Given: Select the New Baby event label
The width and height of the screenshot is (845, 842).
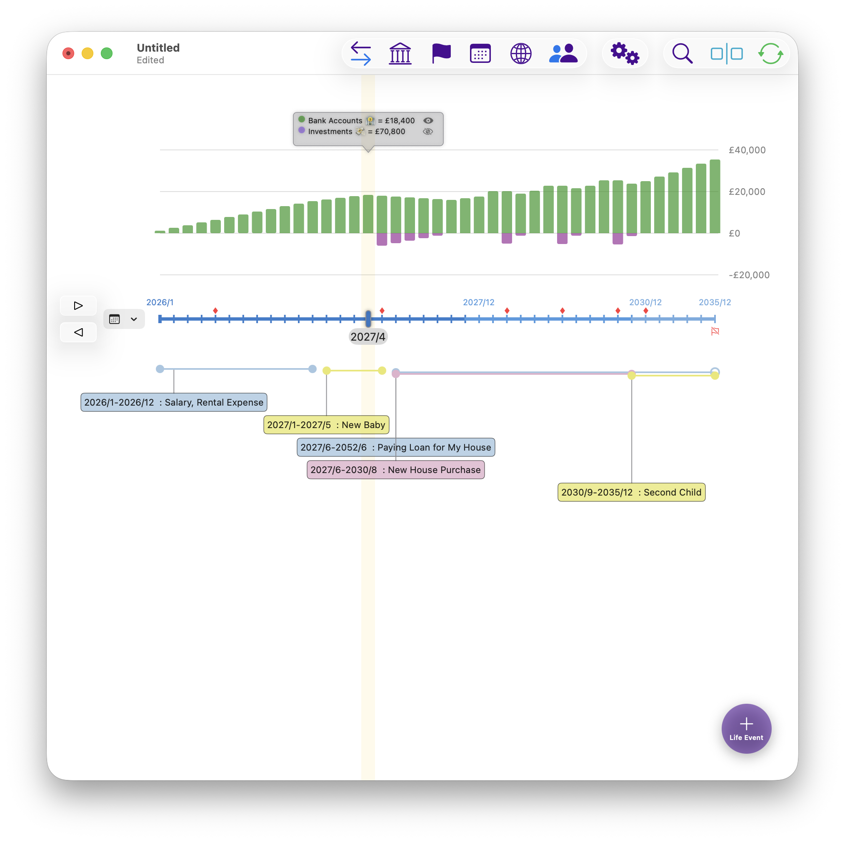Looking at the screenshot, I should [326, 424].
